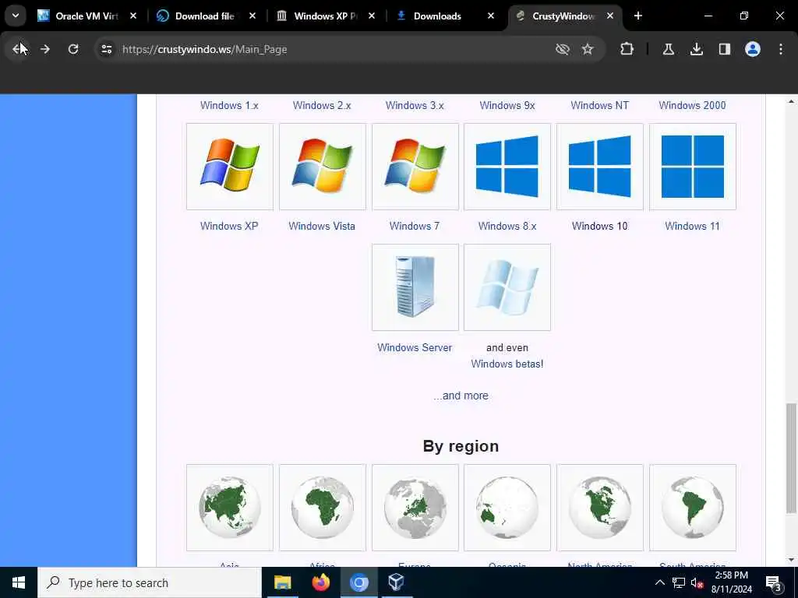Open Windows 2000 link
Screen dimensions: 798x598
click(x=692, y=105)
